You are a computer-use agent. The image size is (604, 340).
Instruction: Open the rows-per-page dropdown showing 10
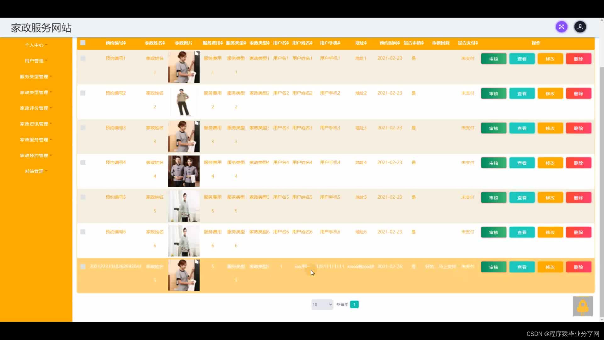click(x=322, y=304)
